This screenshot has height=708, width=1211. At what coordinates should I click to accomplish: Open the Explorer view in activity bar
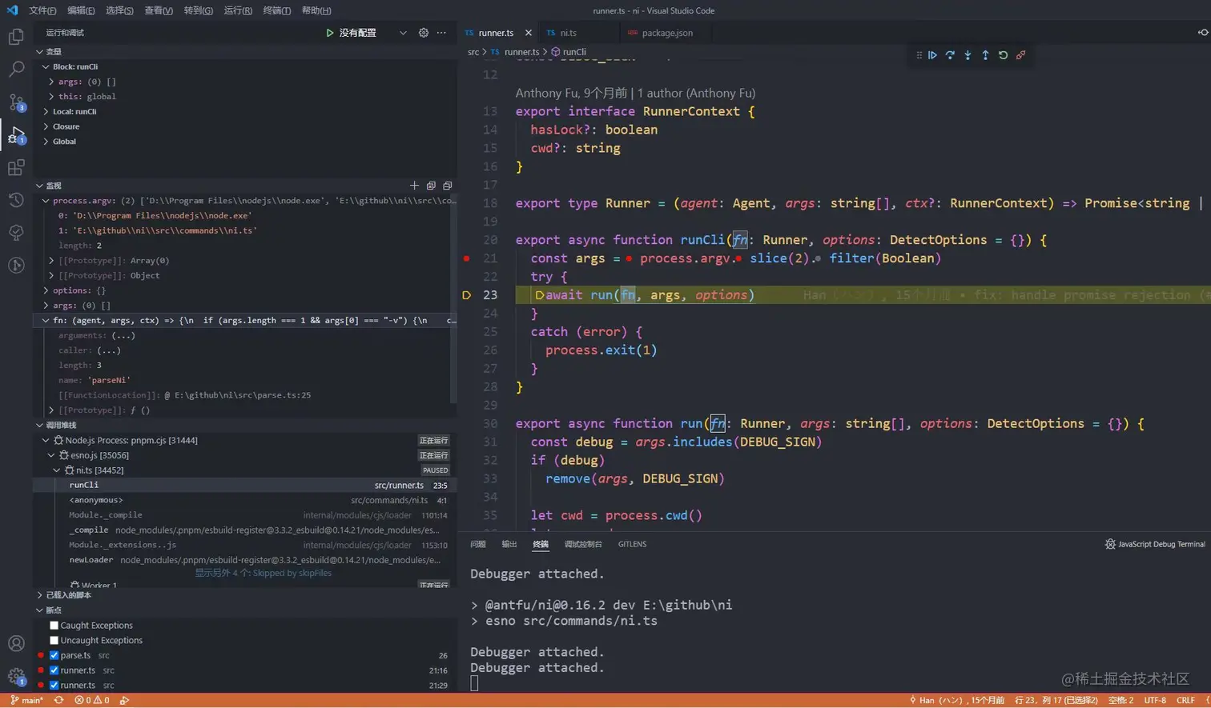[x=16, y=37]
